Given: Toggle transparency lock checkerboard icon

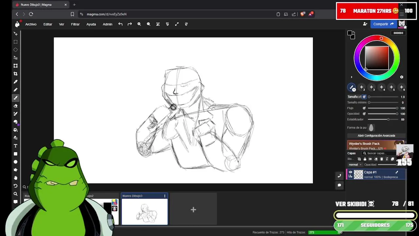Looking at the screenshot, I should click(x=359, y=159).
